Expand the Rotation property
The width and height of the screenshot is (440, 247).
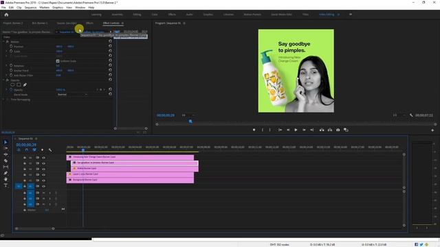[x=7, y=66]
